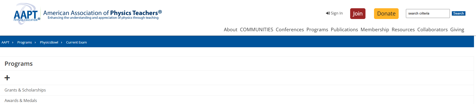Click the blue Search button

pyautogui.click(x=458, y=13)
